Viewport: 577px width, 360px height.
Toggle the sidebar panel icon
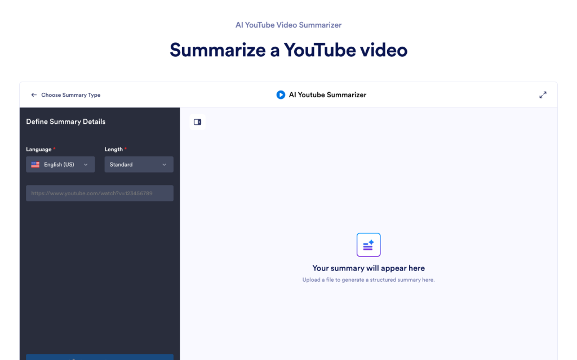[x=198, y=122]
